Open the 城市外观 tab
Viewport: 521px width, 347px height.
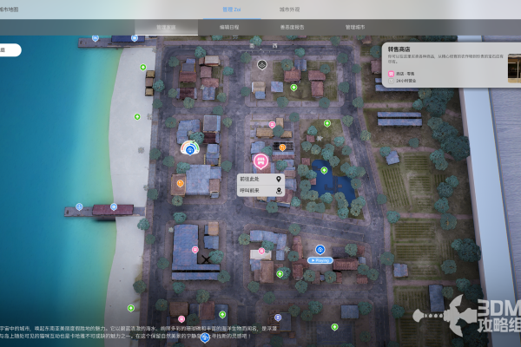click(289, 10)
